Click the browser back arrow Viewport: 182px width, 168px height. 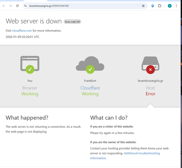4,6
